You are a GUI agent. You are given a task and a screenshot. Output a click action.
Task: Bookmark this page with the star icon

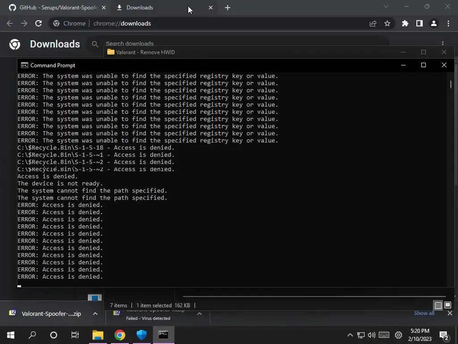(x=387, y=23)
